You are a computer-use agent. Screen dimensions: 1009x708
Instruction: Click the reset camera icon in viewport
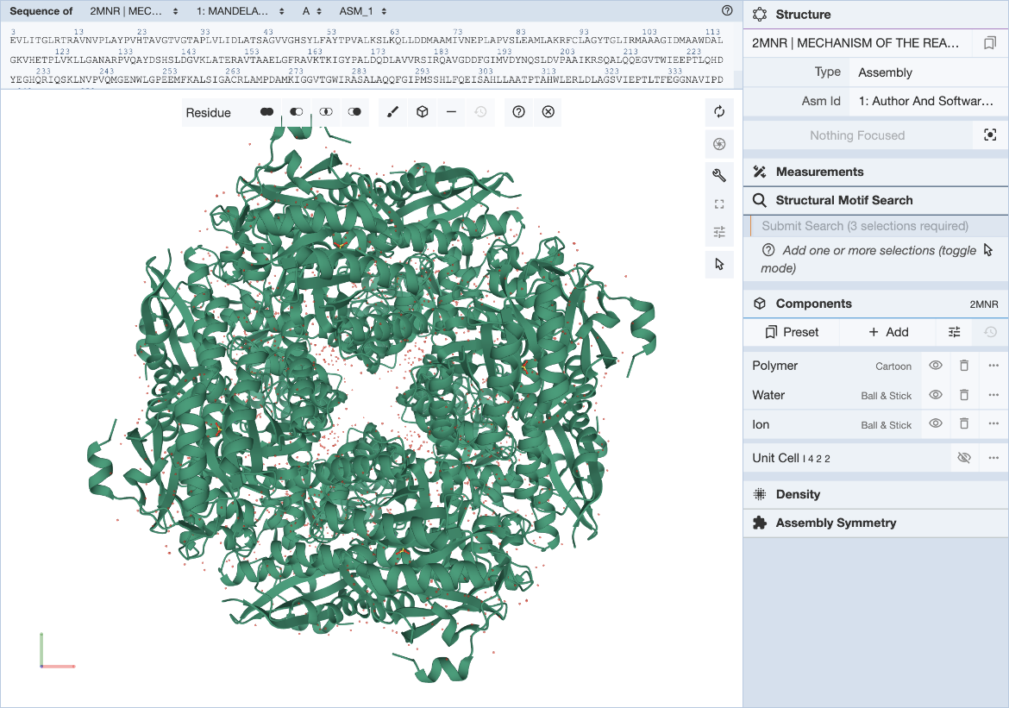coord(719,111)
